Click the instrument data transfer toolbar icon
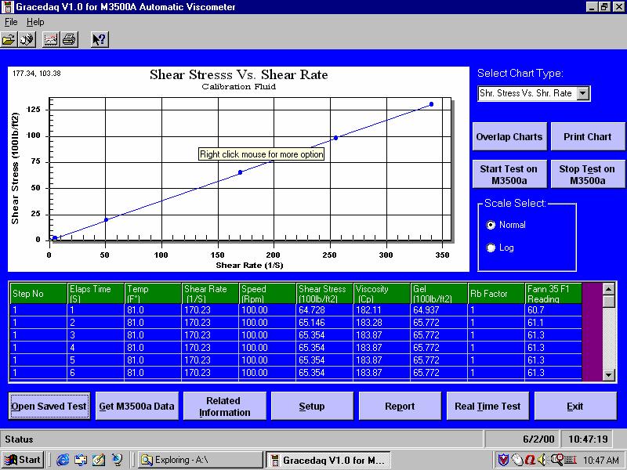Image resolution: width=627 pixels, height=470 pixels. (x=27, y=40)
